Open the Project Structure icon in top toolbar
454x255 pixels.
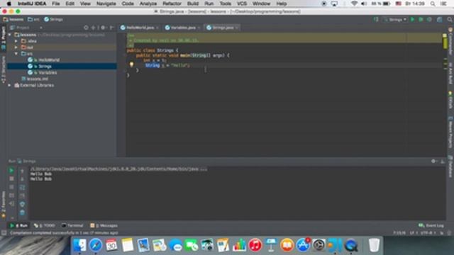click(440, 19)
